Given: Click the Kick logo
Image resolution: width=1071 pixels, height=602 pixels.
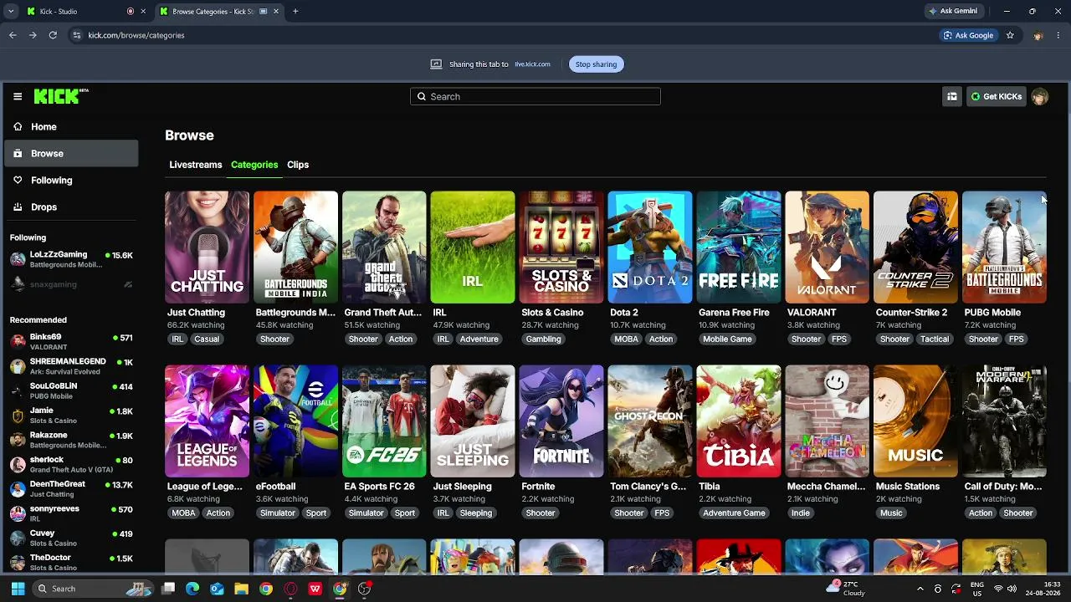Looking at the screenshot, I should pos(61,96).
